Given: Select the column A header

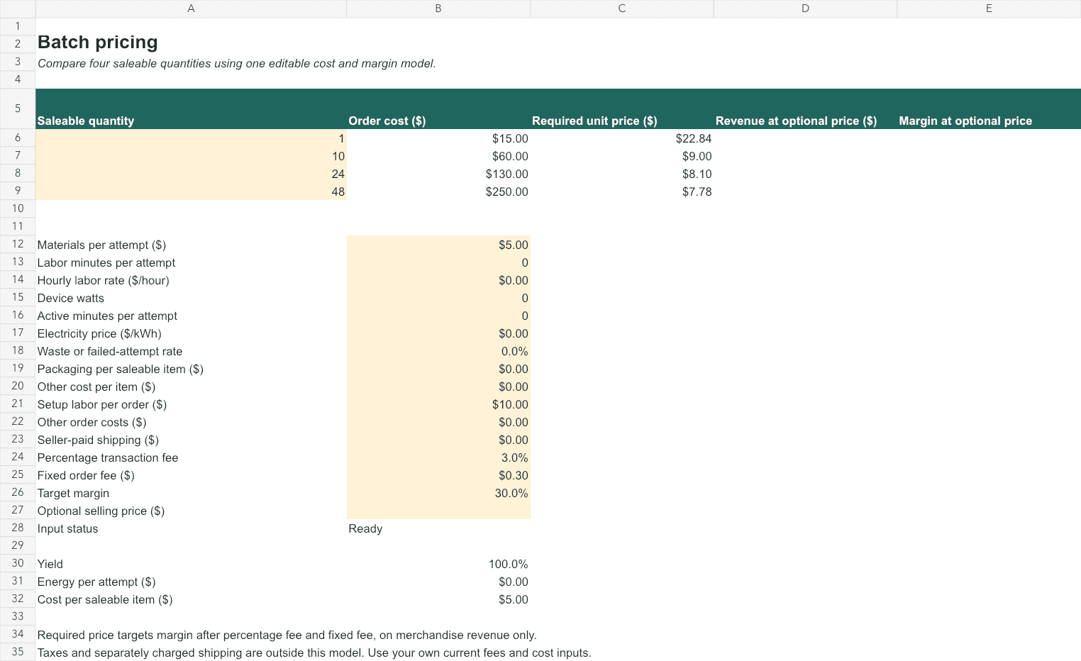Looking at the screenshot, I should tap(191, 9).
